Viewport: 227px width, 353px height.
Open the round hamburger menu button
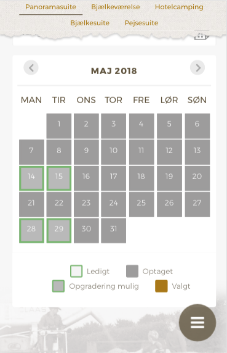(197, 323)
